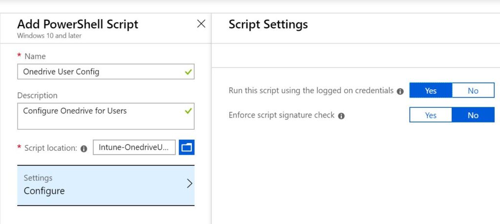Select No for run with logged on credentials

tap(473, 90)
